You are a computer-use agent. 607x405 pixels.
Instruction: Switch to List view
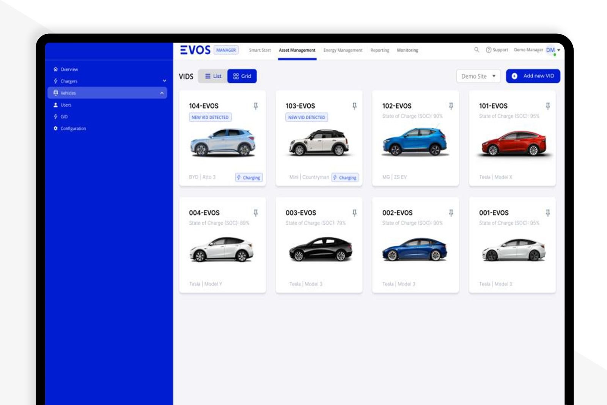[213, 76]
